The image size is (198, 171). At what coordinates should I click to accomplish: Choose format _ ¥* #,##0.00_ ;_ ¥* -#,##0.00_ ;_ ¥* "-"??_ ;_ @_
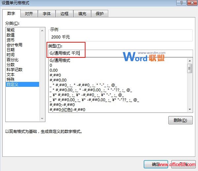[x=118, y=100]
